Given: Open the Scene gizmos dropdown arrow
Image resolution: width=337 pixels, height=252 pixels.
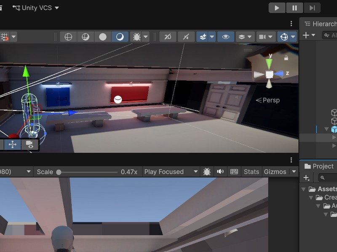Looking at the screenshot, I should pyautogui.click(x=293, y=37).
